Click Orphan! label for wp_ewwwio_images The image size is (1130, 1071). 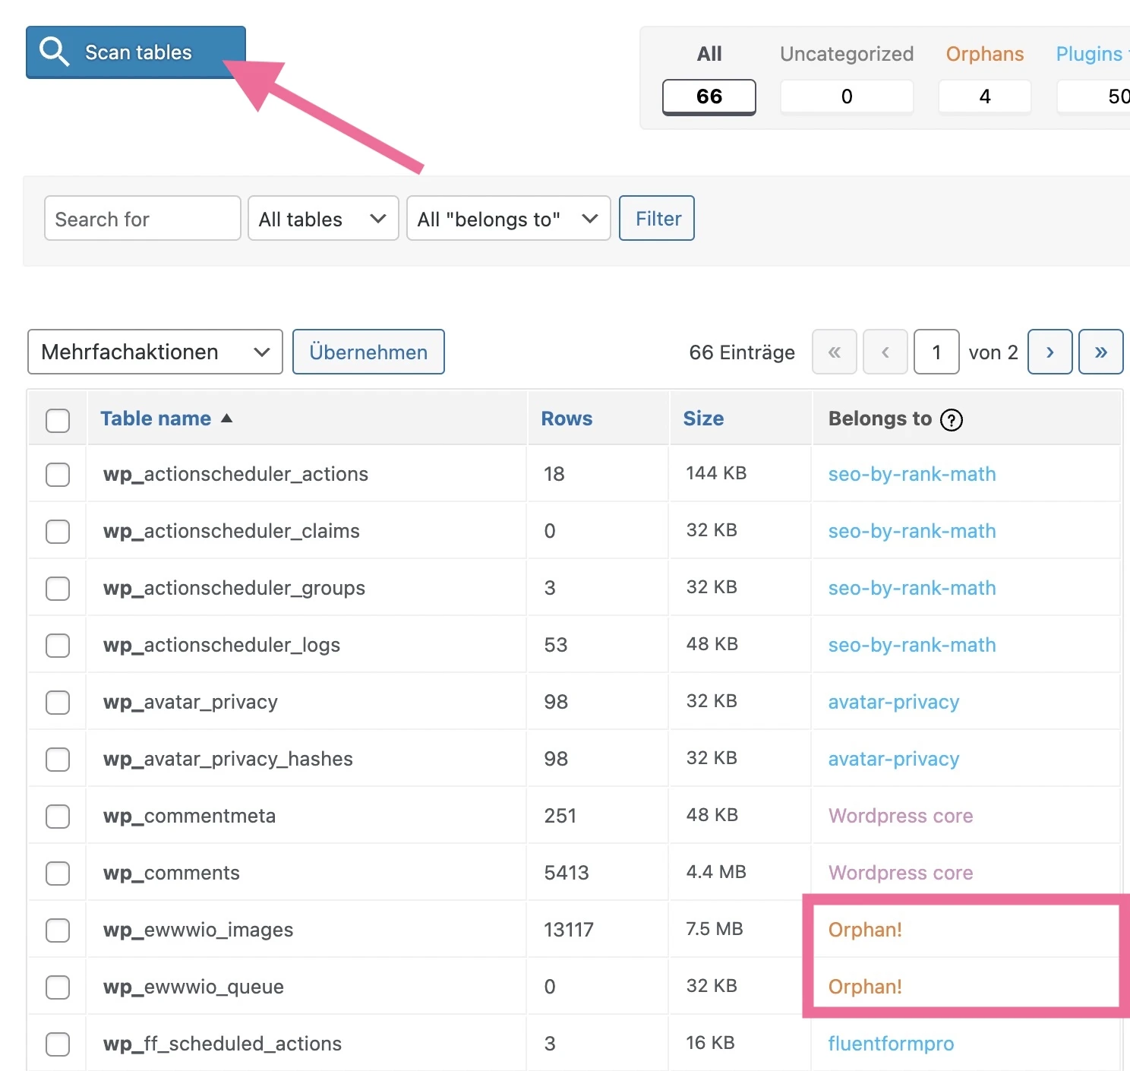(865, 930)
